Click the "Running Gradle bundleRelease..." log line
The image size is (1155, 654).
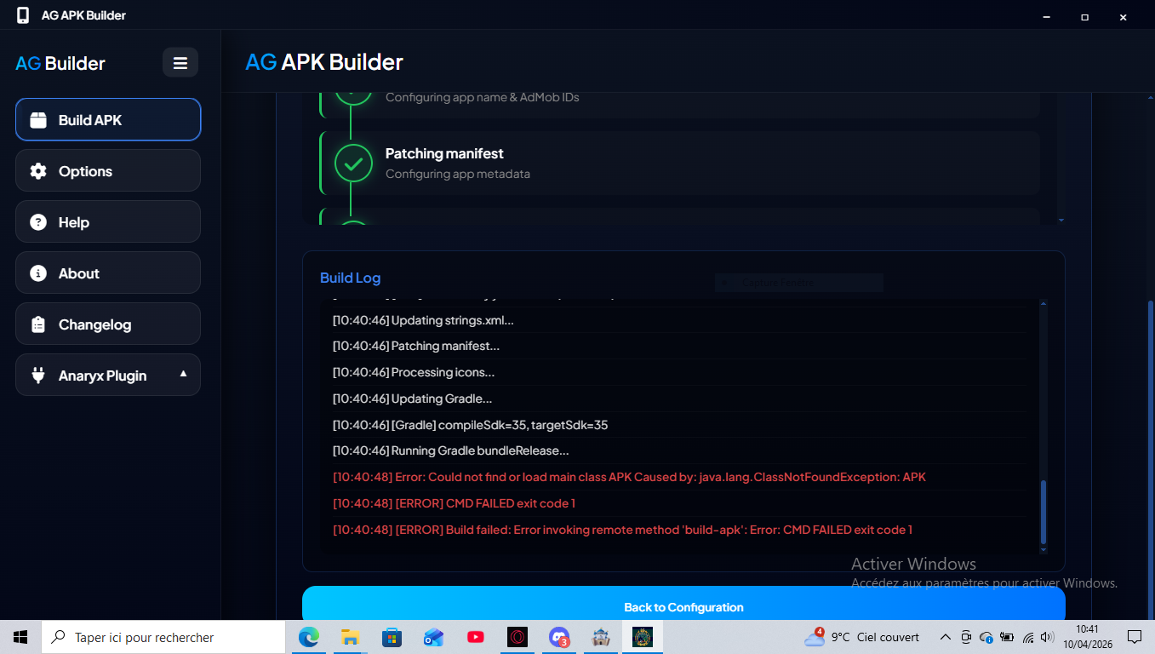tap(451, 450)
